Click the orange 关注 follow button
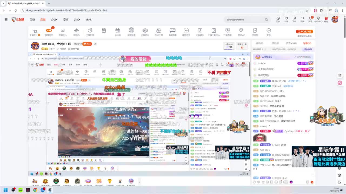The height and width of the screenshot is (194, 346). [x=87, y=44]
